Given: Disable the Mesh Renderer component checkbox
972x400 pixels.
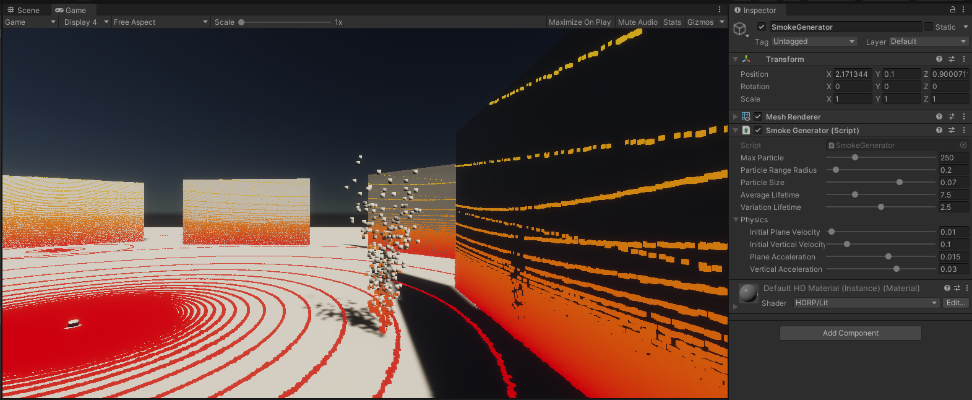Looking at the screenshot, I should pos(758,117).
